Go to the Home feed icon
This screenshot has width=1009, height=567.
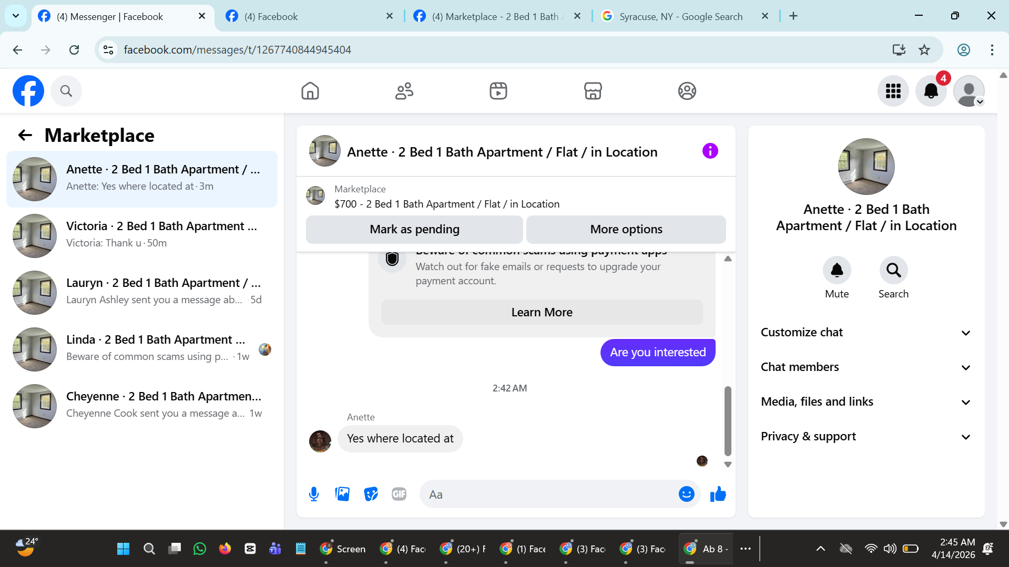click(310, 91)
